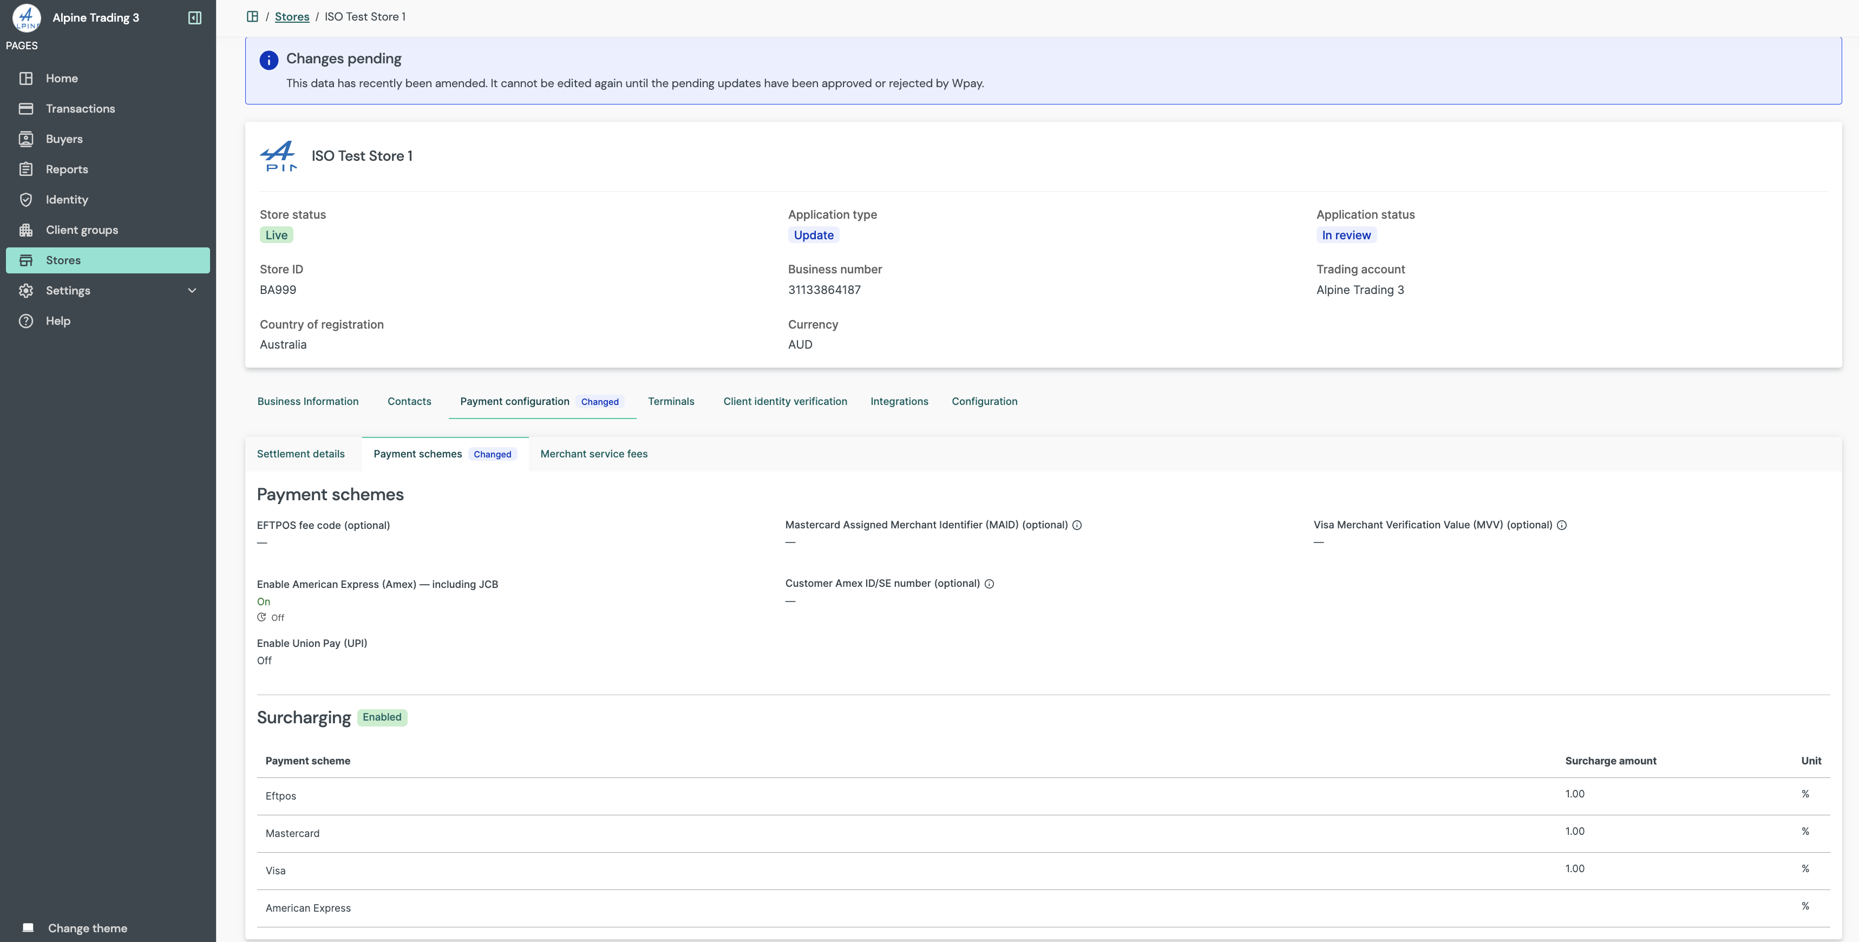This screenshot has height=942, width=1859.
Task: Open the Identity page
Action: 67,199
